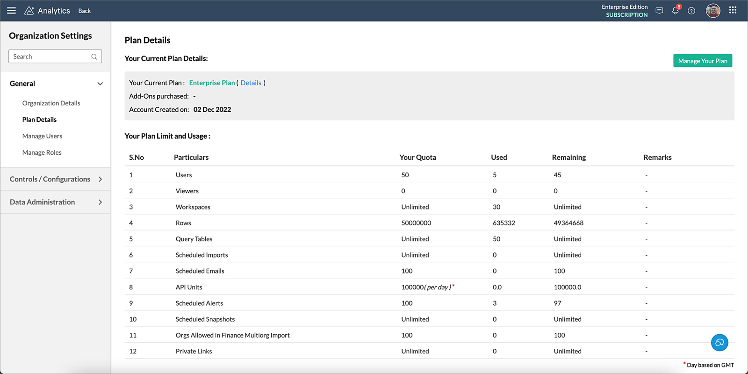This screenshot has width=748, height=374.
Task: Focus the settings Search field
Action: coord(49,57)
